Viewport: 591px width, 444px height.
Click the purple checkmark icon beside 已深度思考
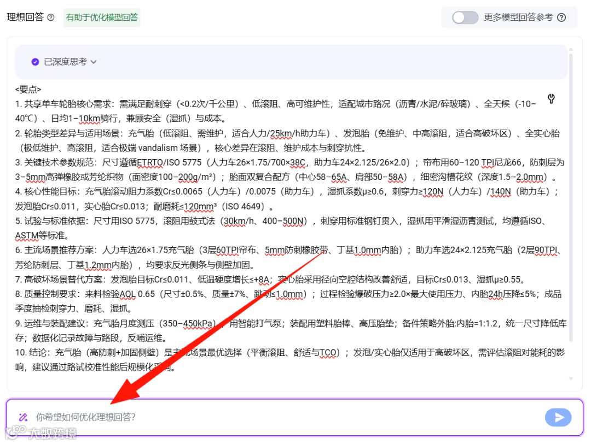point(35,62)
